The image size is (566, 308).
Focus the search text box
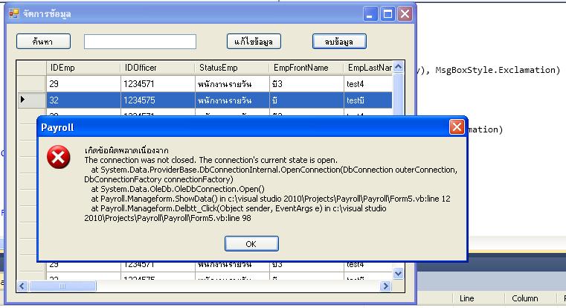point(140,42)
